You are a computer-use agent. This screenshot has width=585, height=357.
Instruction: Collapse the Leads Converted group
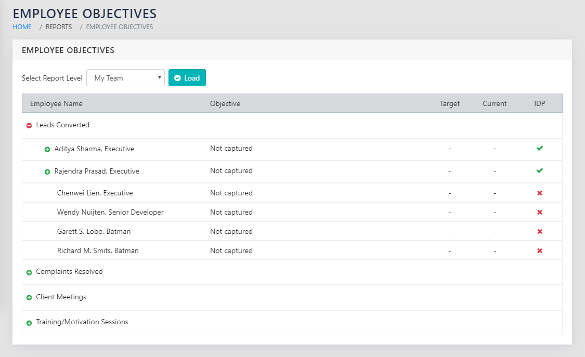click(29, 126)
